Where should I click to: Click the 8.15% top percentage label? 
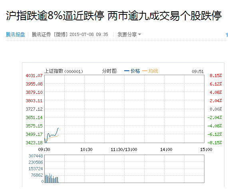coord(216,76)
